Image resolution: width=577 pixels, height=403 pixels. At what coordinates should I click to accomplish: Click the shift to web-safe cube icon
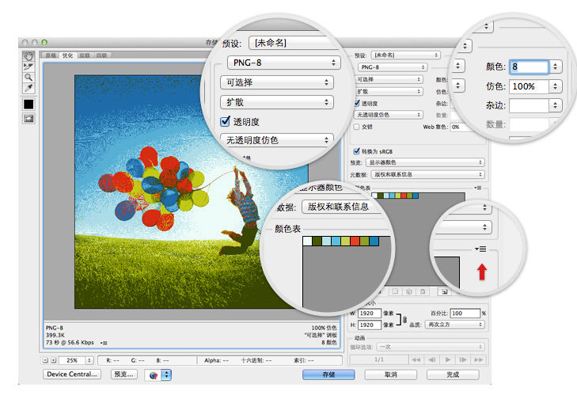click(x=409, y=291)
